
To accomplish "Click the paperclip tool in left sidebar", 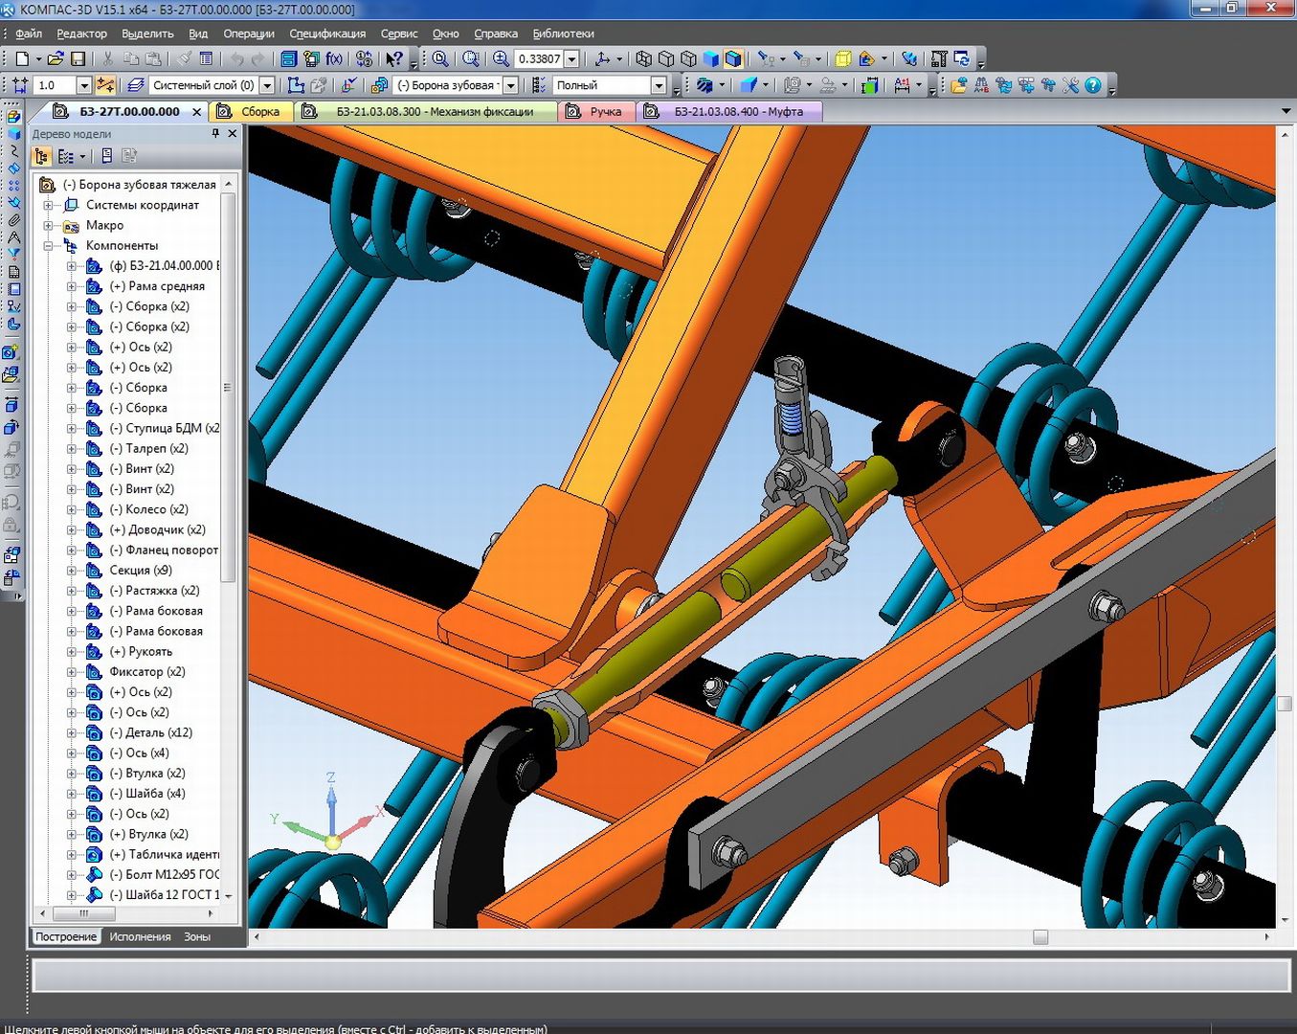I will point(13,220).
